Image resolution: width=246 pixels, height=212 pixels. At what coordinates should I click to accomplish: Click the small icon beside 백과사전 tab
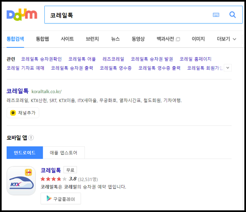(178, 39)
